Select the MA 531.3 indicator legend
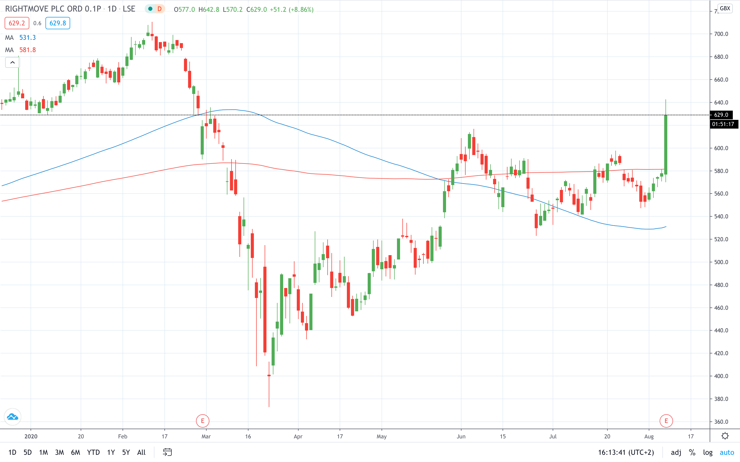Viewport: 740px width, 462px height. [20, 37]
